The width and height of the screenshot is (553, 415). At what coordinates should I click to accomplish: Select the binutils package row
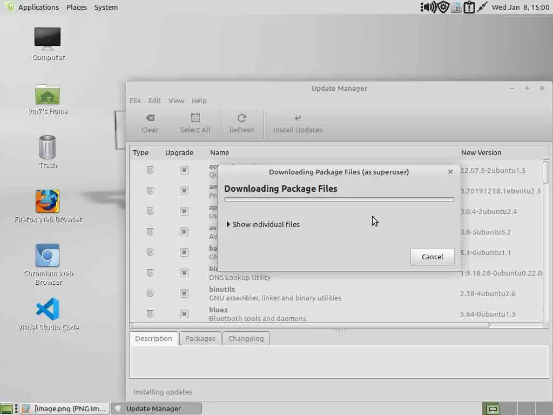pyautogui.click(x=337, y=293)
